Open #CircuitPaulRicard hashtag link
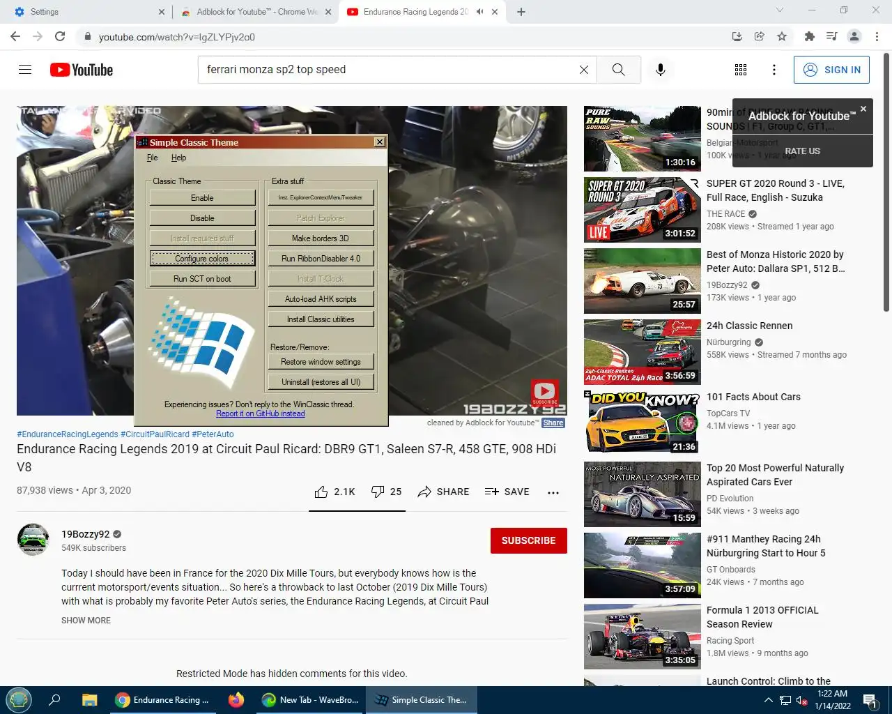 click(154, 434)
